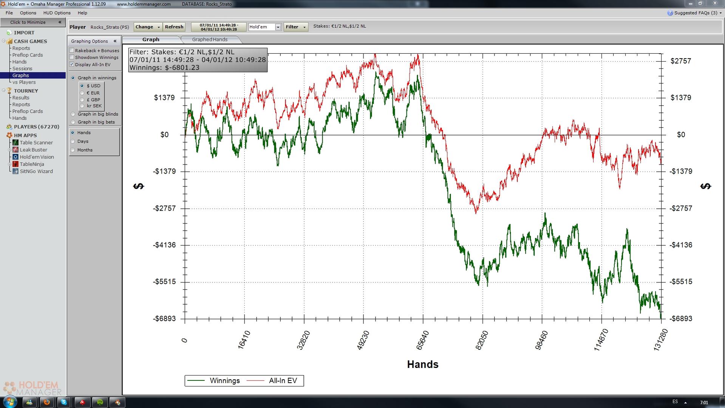
Task: Open the Hold'em Vision app icon
Action: 15,157
